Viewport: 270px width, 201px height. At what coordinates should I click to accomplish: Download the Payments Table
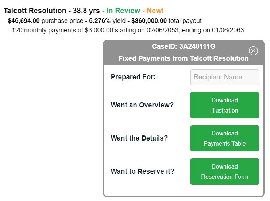coord(224,138)
